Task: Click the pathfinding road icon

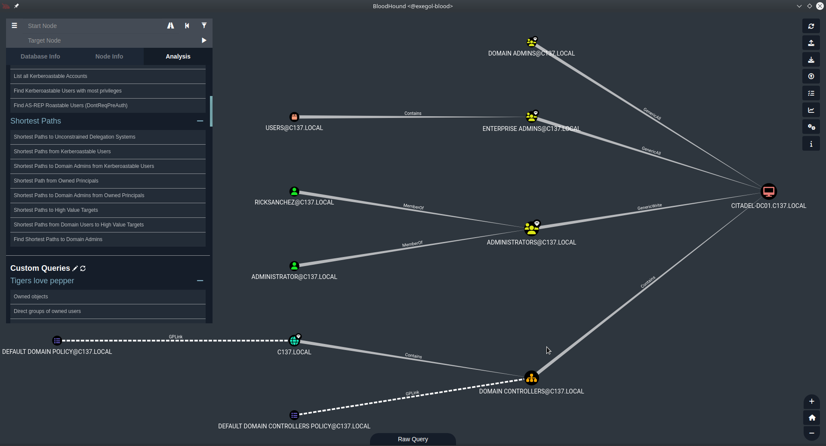Action: click(171, 26)
